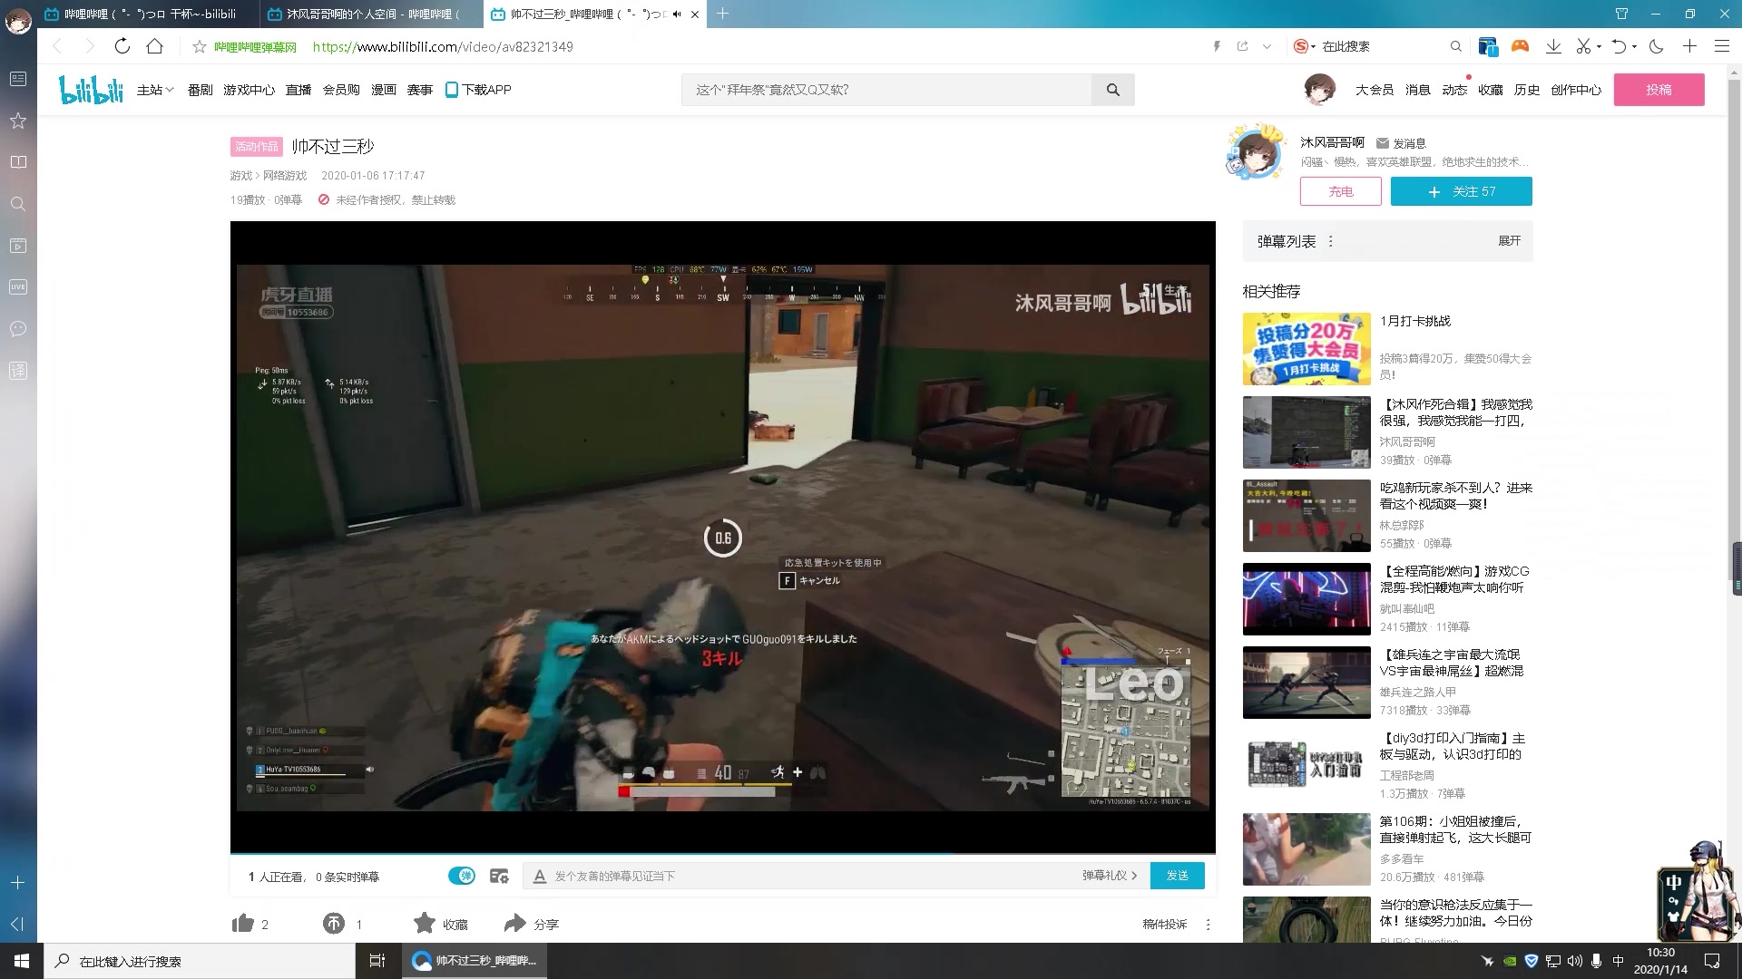1742x979 pixels.
Task: Open the 直播 nav menu item
Action: [x=298, y=90]
